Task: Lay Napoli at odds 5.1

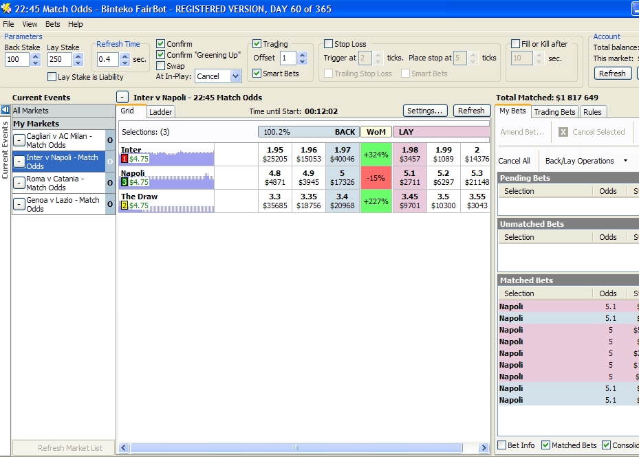Action: (x=409, y=177)
